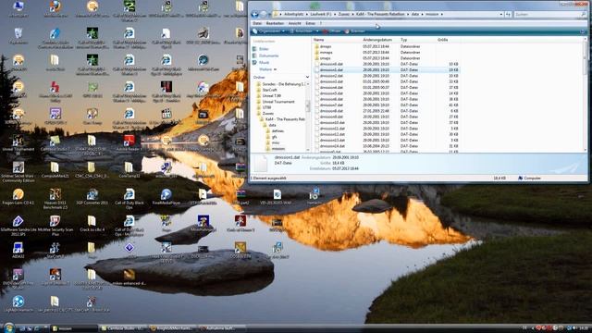Select StarCraft folder in folder tree
592x333 pixels.
[x=269, y=91]
